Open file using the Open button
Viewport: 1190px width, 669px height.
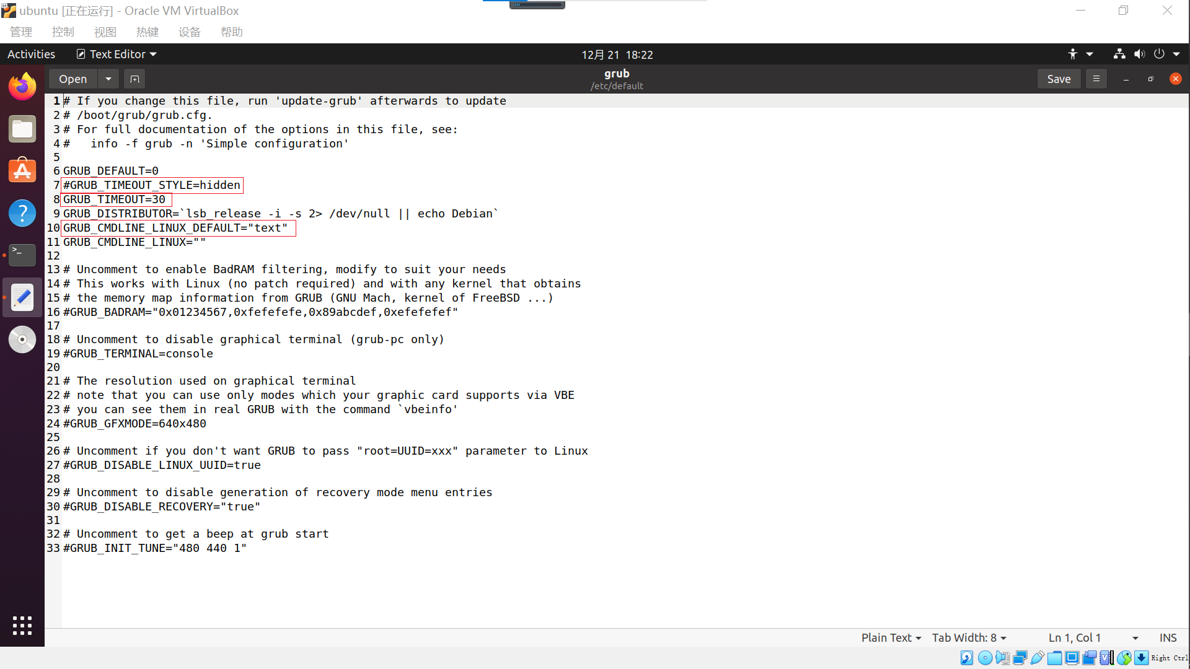point(73,79)
